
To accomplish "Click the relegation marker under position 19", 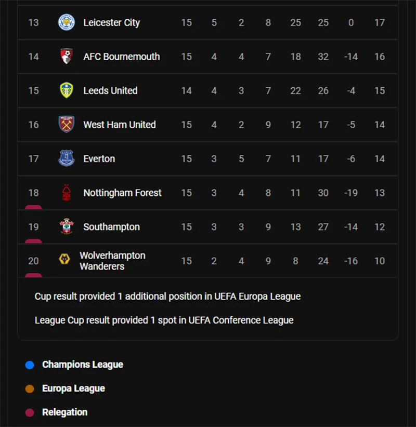I will coord(33,241).
